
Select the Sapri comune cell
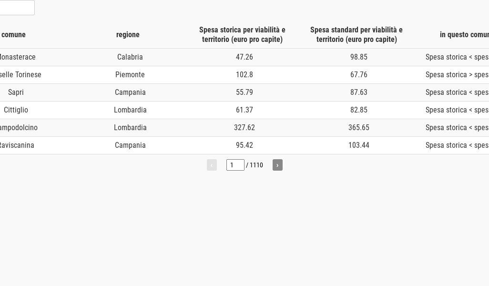pyautogui.click(x=16, y=92)
